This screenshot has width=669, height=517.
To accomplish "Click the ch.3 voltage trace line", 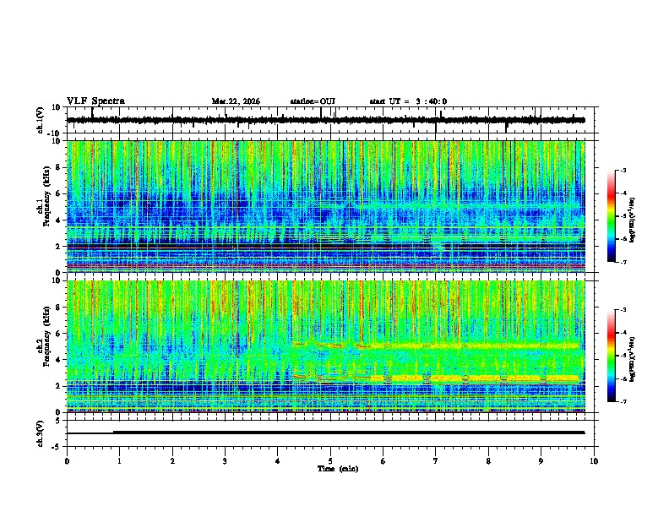I will (x=326, y=433).
